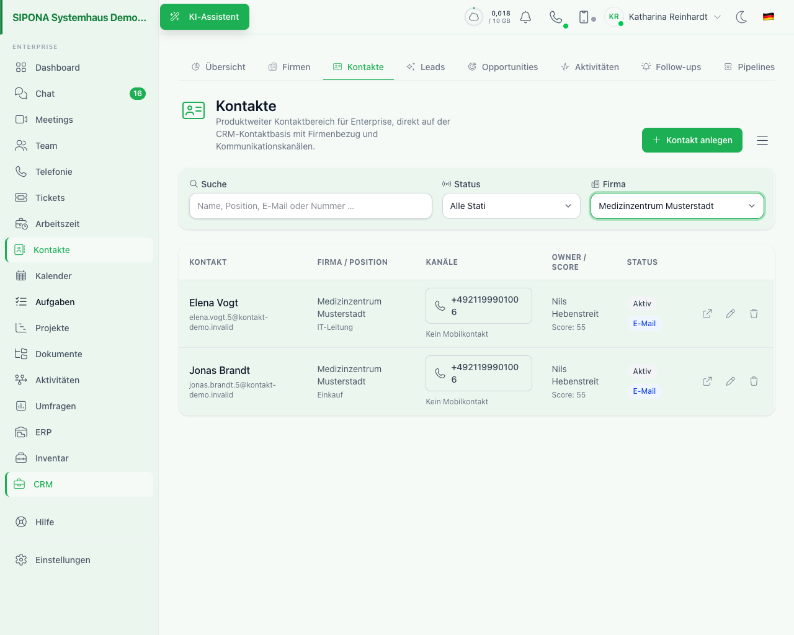Delete Elena Vogt contact

tap(754, 314)
